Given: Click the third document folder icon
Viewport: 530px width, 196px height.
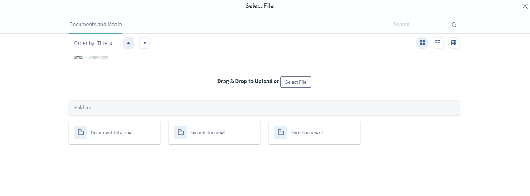Looking at the screenshot, I should tap(280, 133).
